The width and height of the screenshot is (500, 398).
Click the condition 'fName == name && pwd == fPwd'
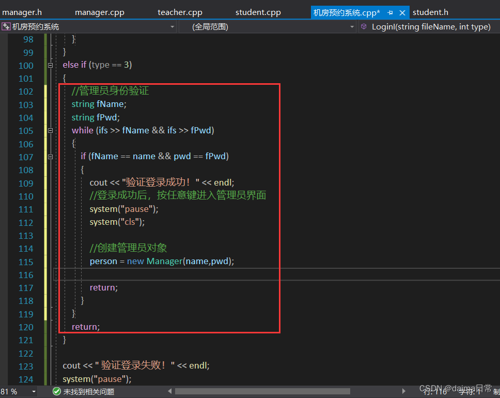[159, 156]
